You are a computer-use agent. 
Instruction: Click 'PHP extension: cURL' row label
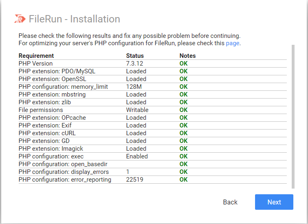[x=47, y=133]
